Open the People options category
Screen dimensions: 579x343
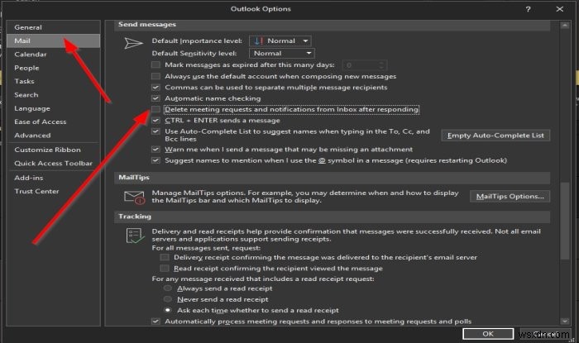[x=53, y=68]
